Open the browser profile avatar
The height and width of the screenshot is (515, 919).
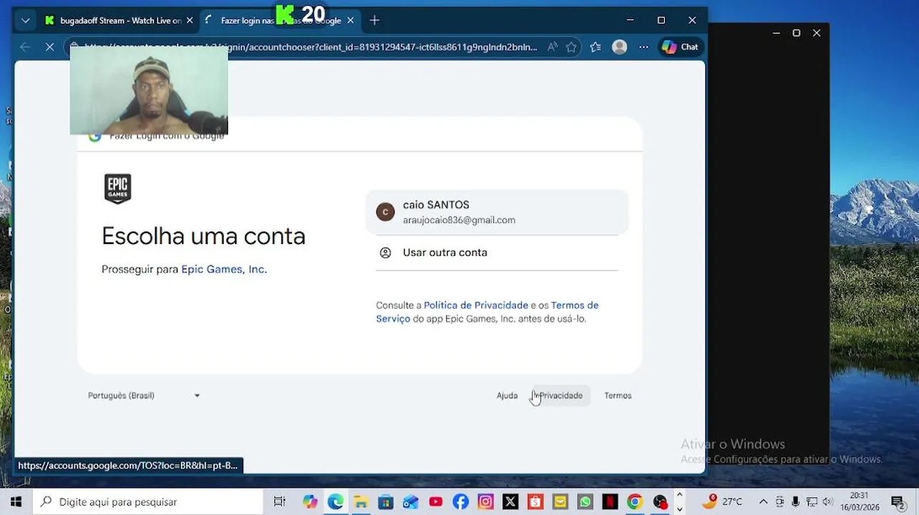[620, 47]
